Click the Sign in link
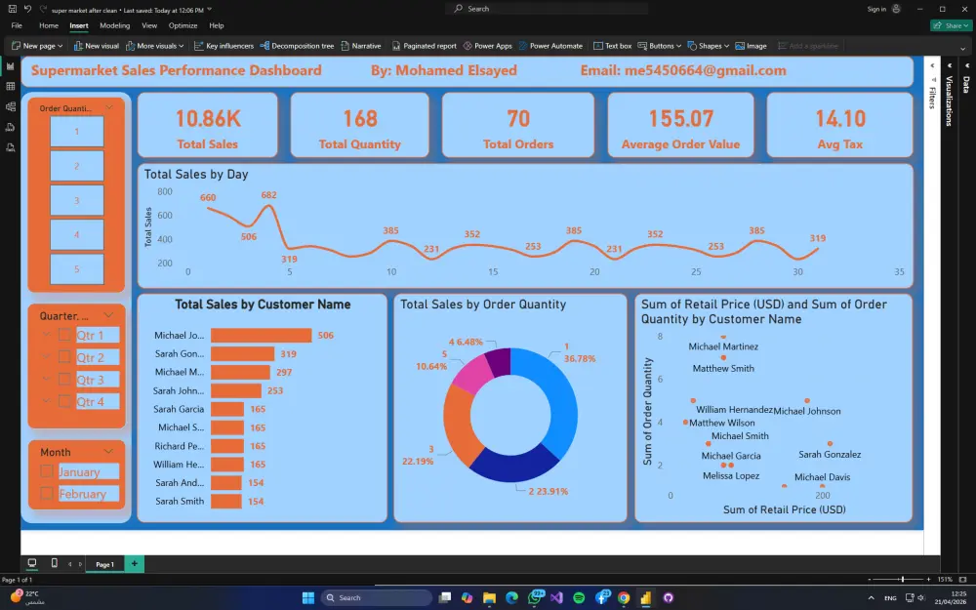 pyautogui.click(x=876, y=9)
